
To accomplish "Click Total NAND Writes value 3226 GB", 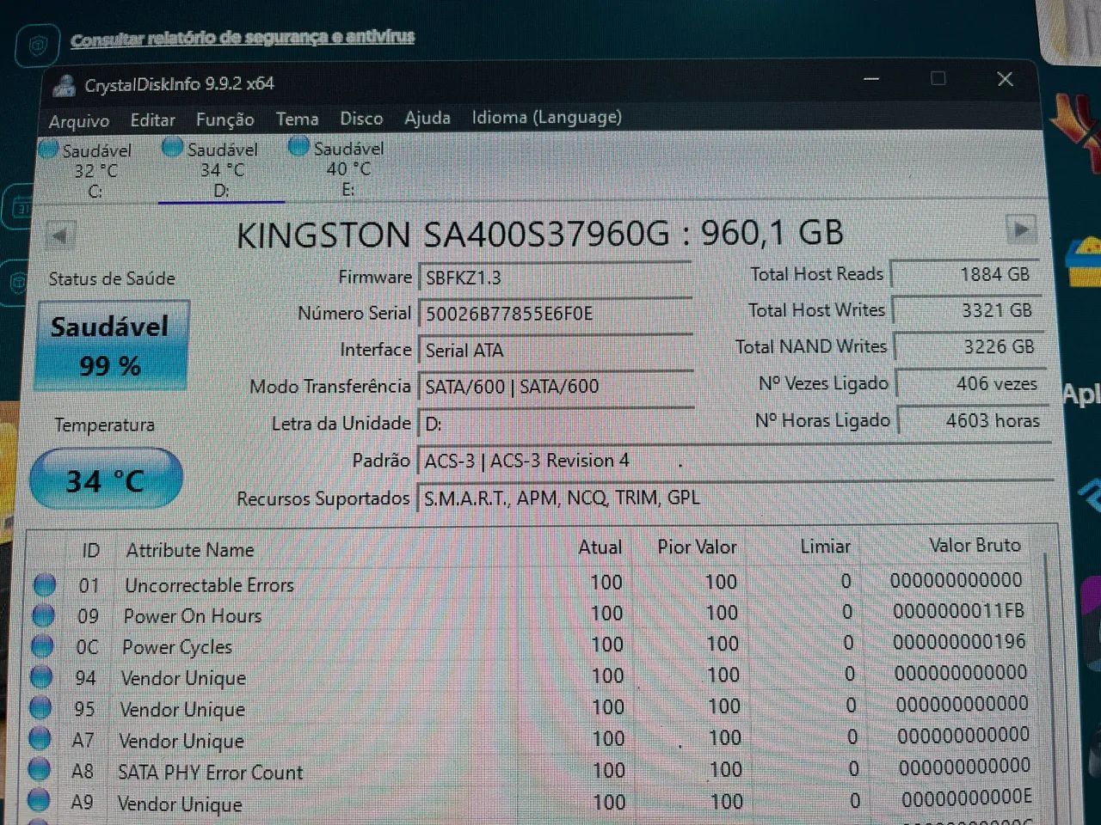I will point(968,347).
